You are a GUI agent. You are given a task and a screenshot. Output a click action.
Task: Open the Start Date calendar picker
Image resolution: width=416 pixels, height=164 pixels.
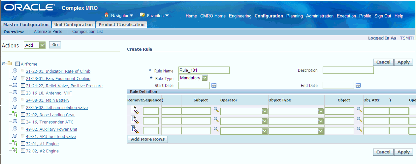point(214,85)
